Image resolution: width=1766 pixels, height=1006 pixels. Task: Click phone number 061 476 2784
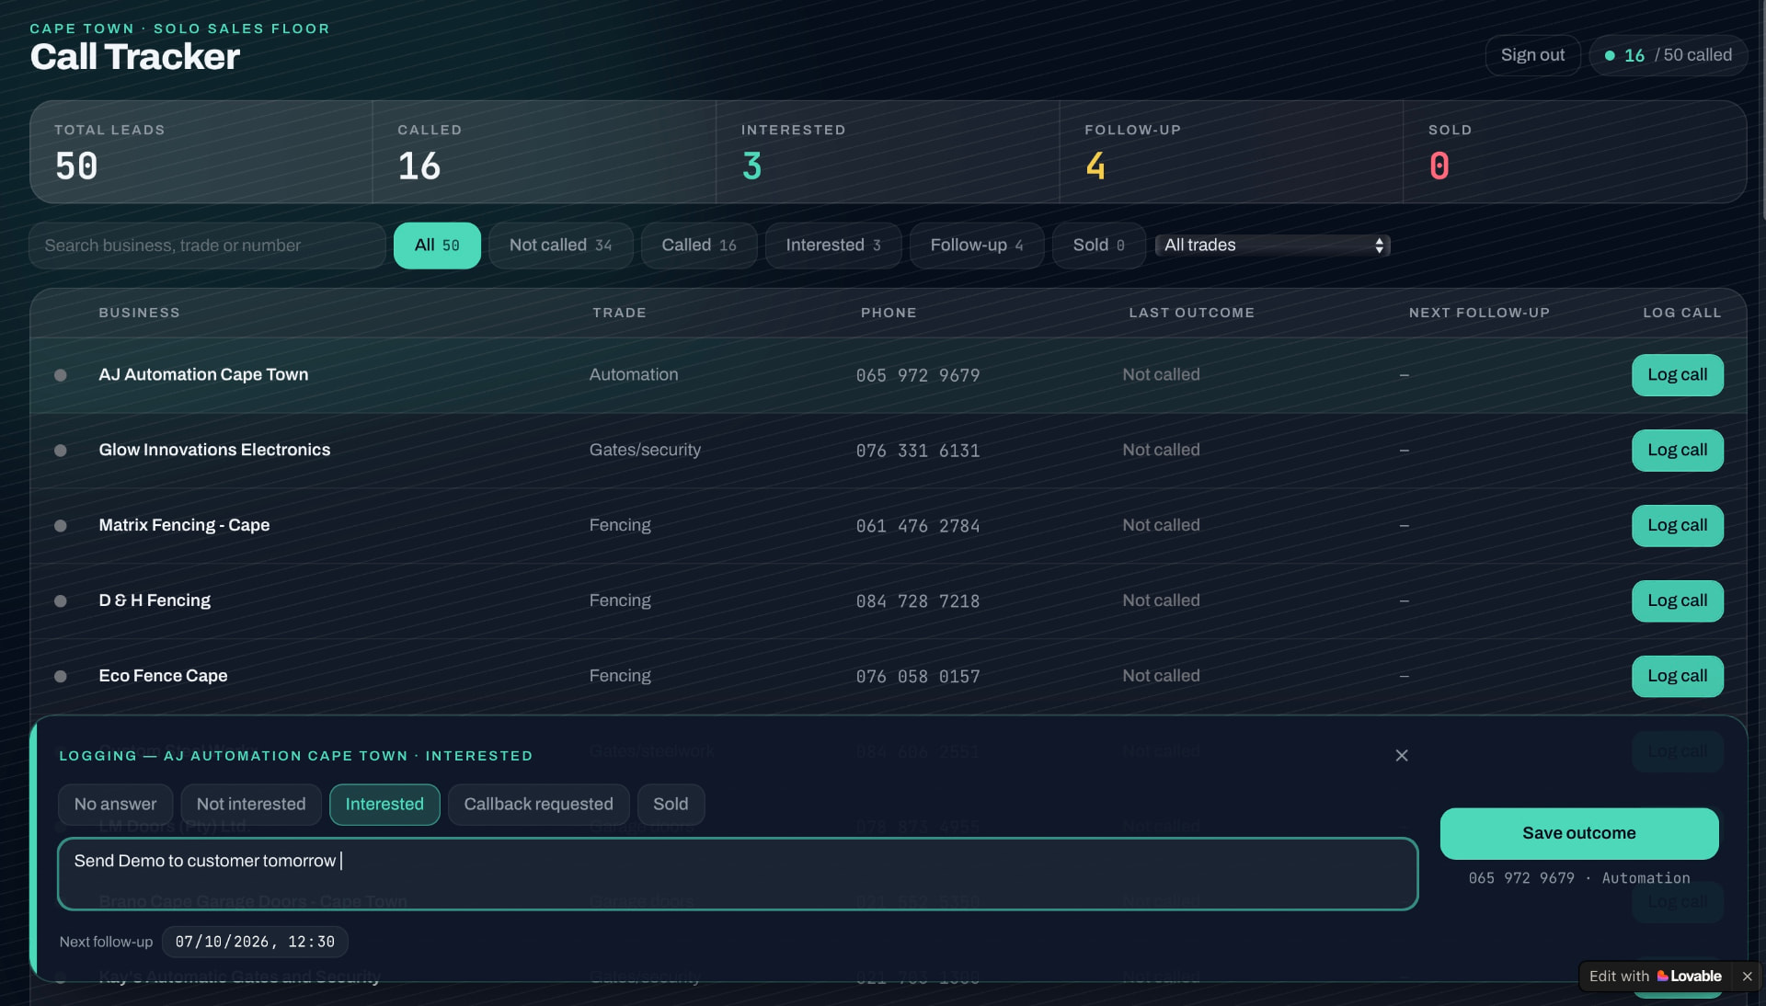pos(917,526)
